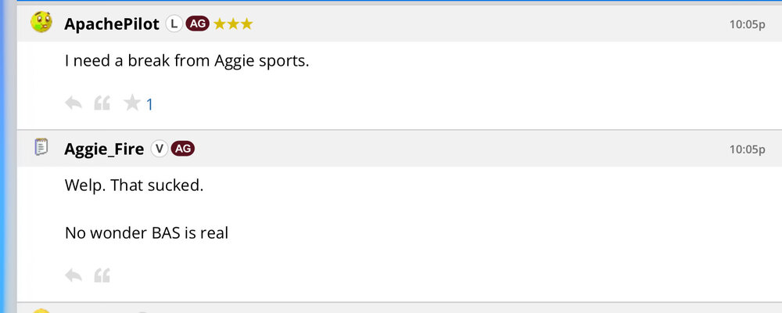Open ApachePilot's sick-face emoji avatar
782x313 pixels.
(x=41, y=23)
